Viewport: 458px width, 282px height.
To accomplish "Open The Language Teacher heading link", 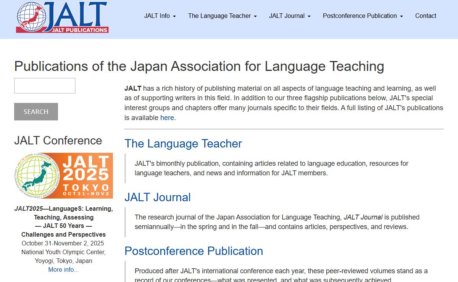I will click(x=183, y=144).
